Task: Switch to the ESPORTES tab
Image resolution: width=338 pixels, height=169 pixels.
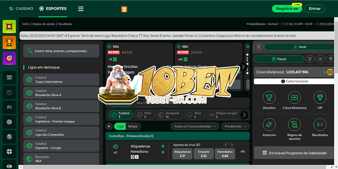Action: coord(53,9)
